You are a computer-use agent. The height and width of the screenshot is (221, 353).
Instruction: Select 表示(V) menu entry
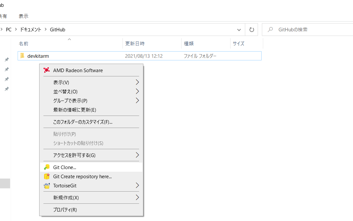91,82
